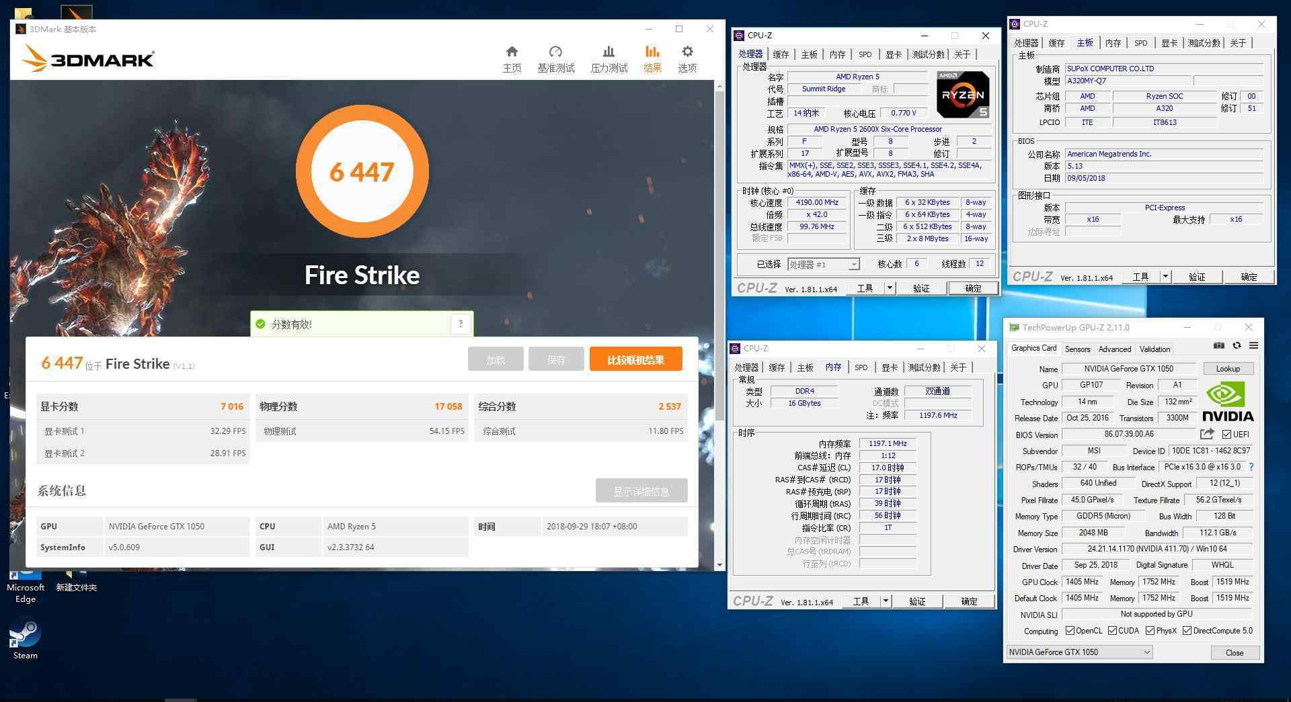Viewport: 1291px width, 702px height.
Task: Refresh GPU-Z data
Action: [x=1237, y=345]
